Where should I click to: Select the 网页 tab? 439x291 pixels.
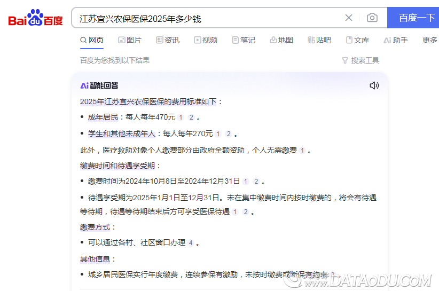(x=92, y=40)
